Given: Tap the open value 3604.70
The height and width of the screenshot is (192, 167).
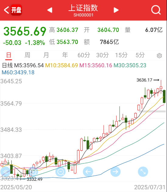Looking at the screenshot, I should [x=108, y=30].
